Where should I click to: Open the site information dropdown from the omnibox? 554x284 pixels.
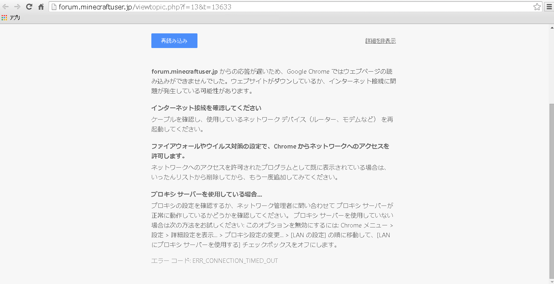tap(55, 7)
